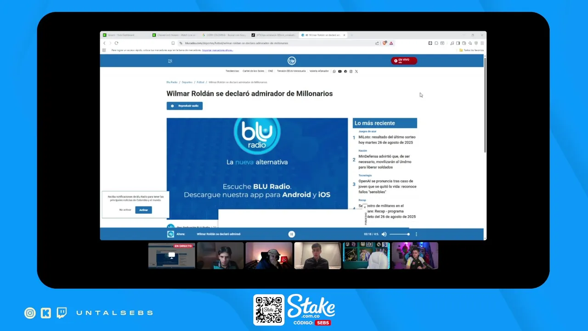
Task: Open Blu Radio's Instagram icon
Action: 351,71
